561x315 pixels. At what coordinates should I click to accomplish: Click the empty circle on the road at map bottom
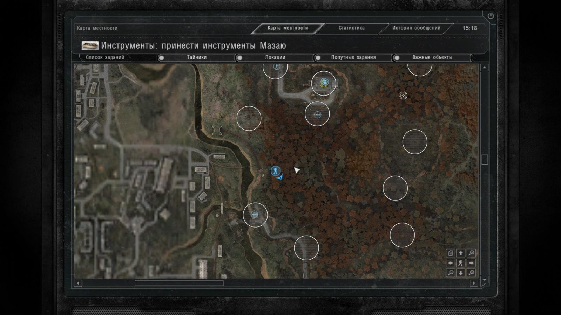pos(306,247)
